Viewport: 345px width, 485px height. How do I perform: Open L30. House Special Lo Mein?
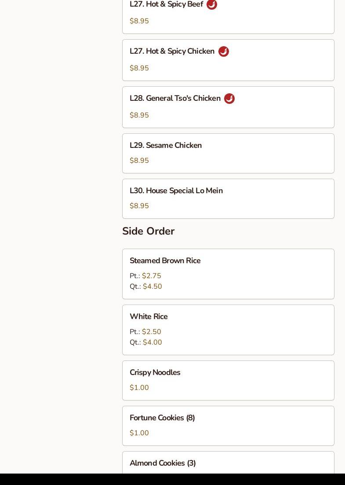pyautogui.click(x=176, y=191)
